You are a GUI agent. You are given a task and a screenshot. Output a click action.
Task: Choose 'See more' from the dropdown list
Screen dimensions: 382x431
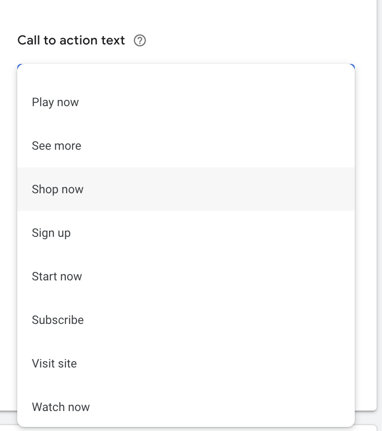pyautogui.click(x=57, y=146)
